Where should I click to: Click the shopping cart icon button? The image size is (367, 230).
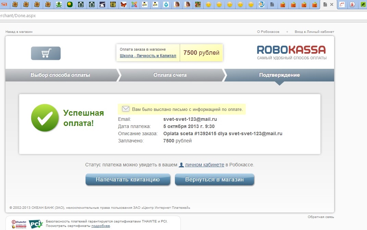pyautogui.click(x=46, y=53)
